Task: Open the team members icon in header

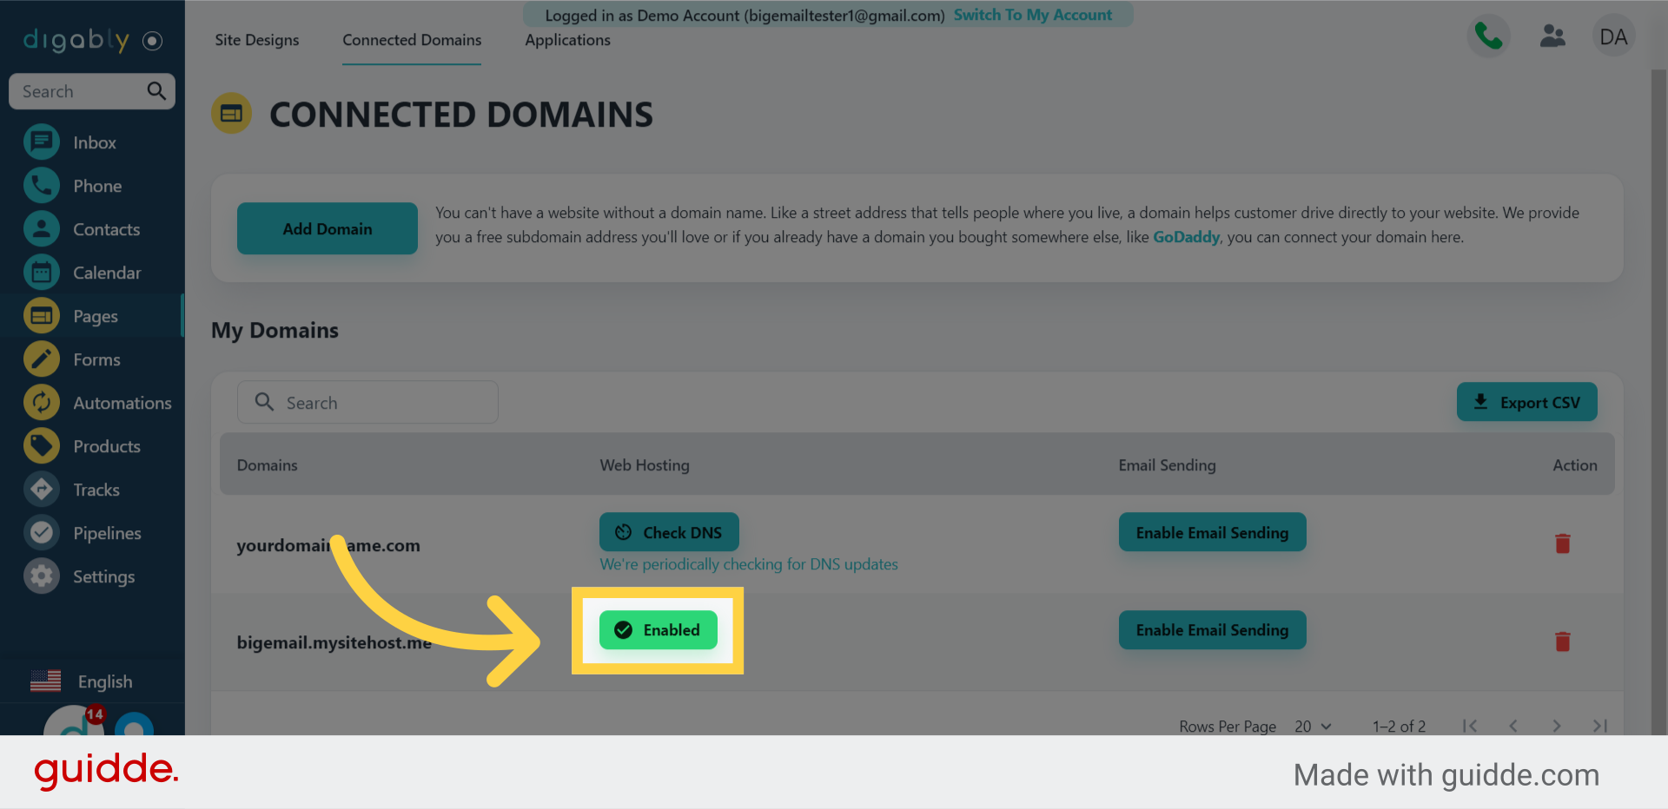Action: tap(1552, 36)
